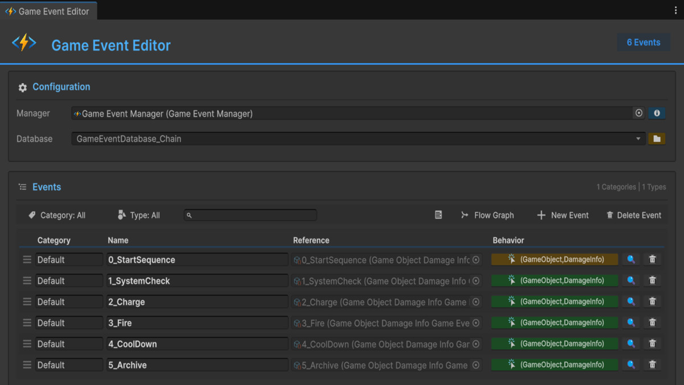
Task: Click the object picker circle for Manager field
Action: [x=638, y=113]
